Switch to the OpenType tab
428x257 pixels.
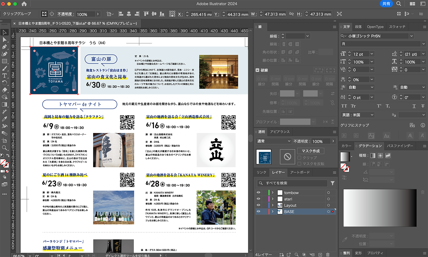coord(375,27)
